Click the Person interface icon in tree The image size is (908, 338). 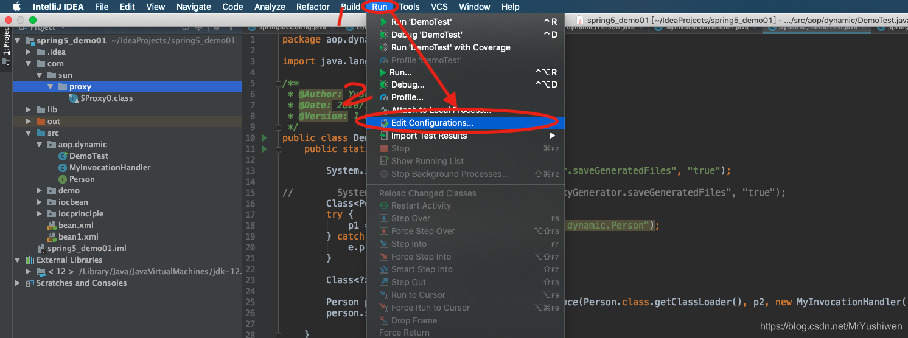(x=63, y=179)
